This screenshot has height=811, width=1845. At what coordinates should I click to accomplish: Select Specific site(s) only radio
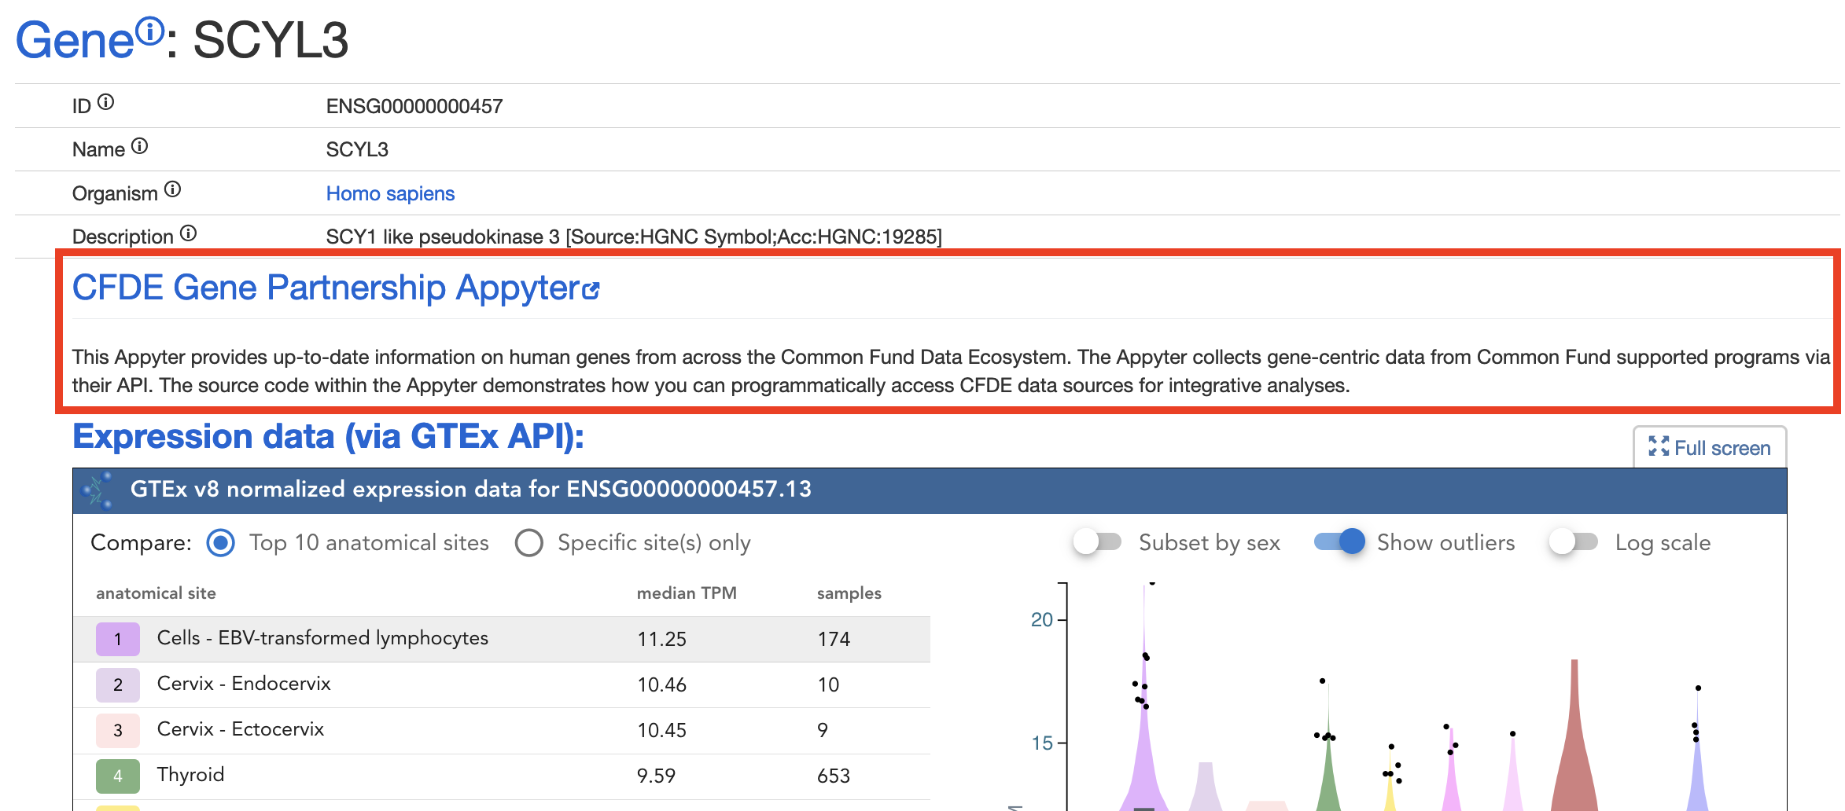(529, 543)
